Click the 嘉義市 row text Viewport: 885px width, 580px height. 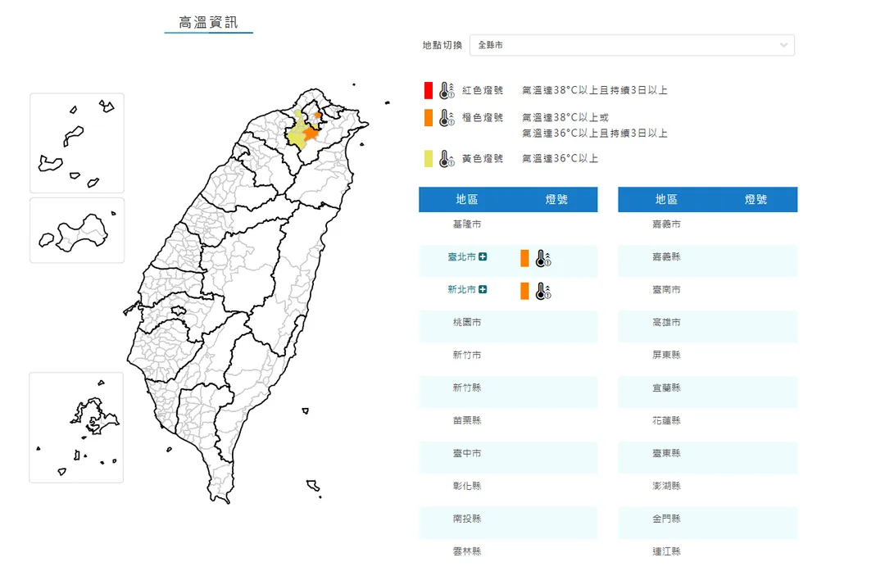[666, 224]
